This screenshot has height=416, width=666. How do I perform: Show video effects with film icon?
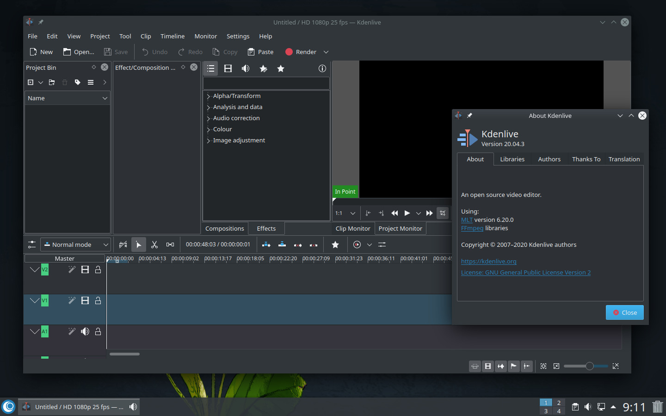(x=228, y=68)
